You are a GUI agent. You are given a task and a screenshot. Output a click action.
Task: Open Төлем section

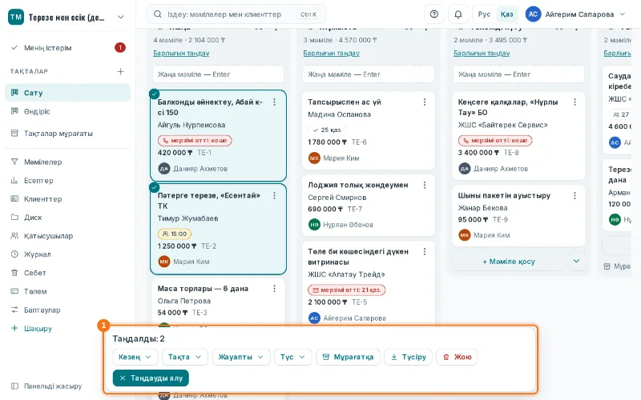click(68, 291)
